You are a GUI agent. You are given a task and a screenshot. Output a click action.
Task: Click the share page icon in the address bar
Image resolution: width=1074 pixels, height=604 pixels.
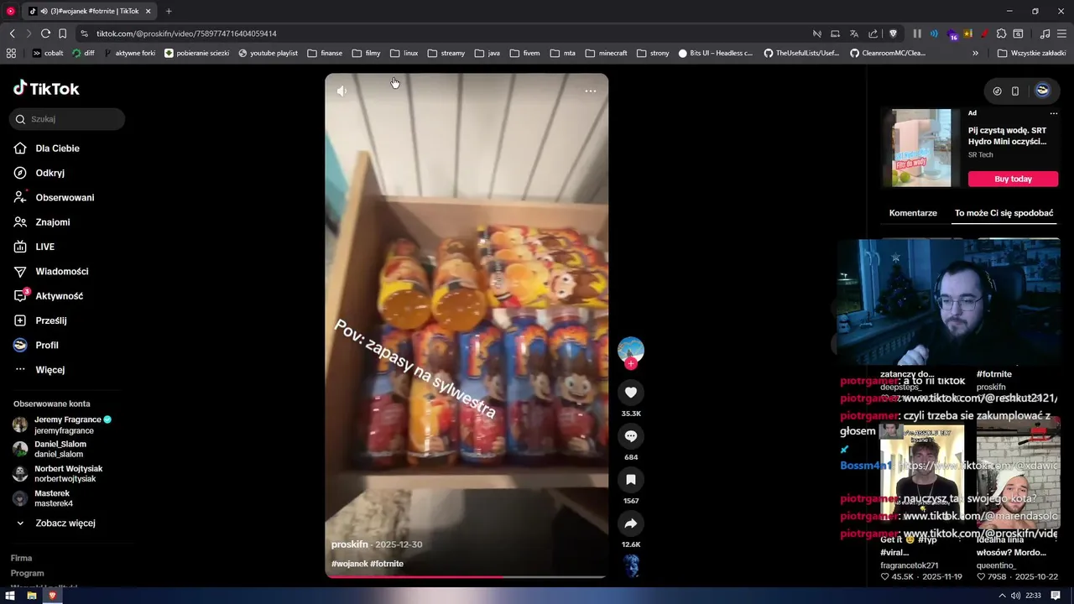click(873, 34)
